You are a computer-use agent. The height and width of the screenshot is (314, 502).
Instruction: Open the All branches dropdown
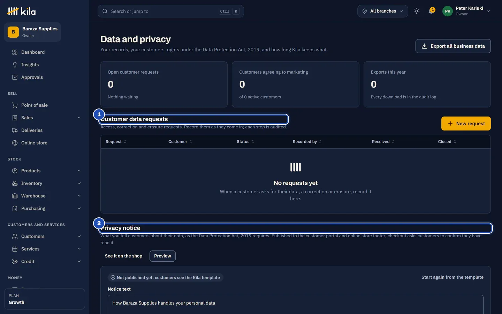(x=382, y=11)
